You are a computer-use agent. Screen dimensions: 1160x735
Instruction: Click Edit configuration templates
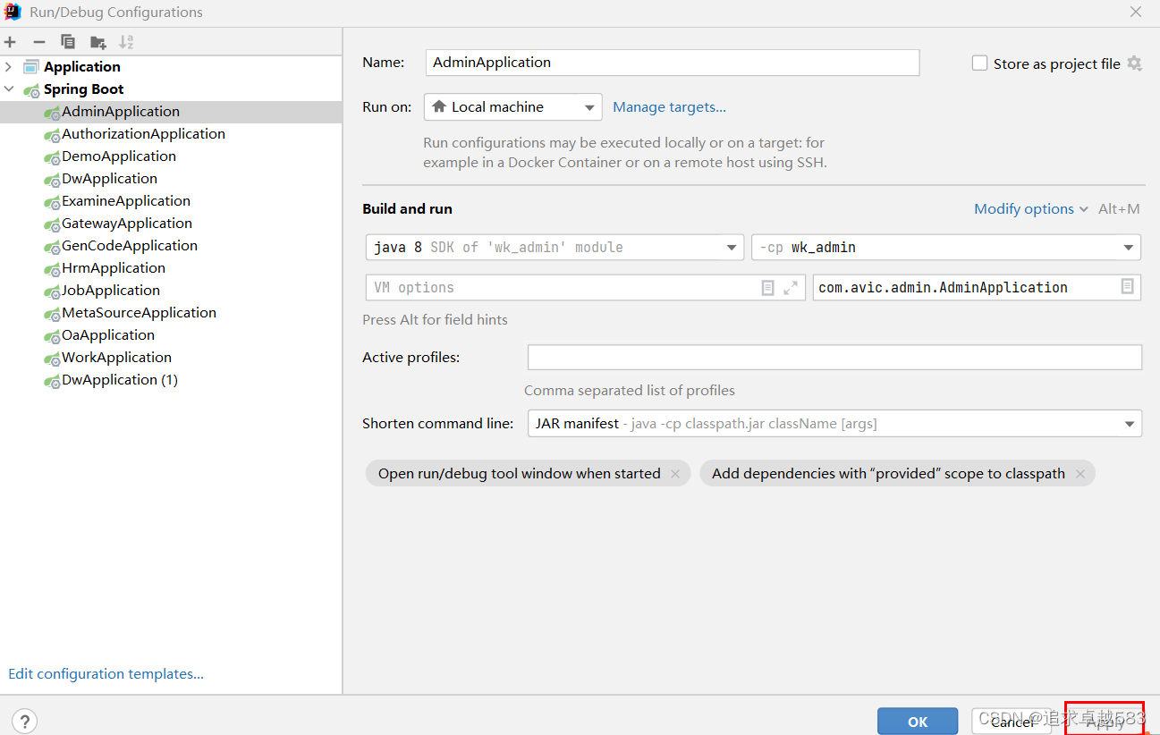tap(105, 673)
